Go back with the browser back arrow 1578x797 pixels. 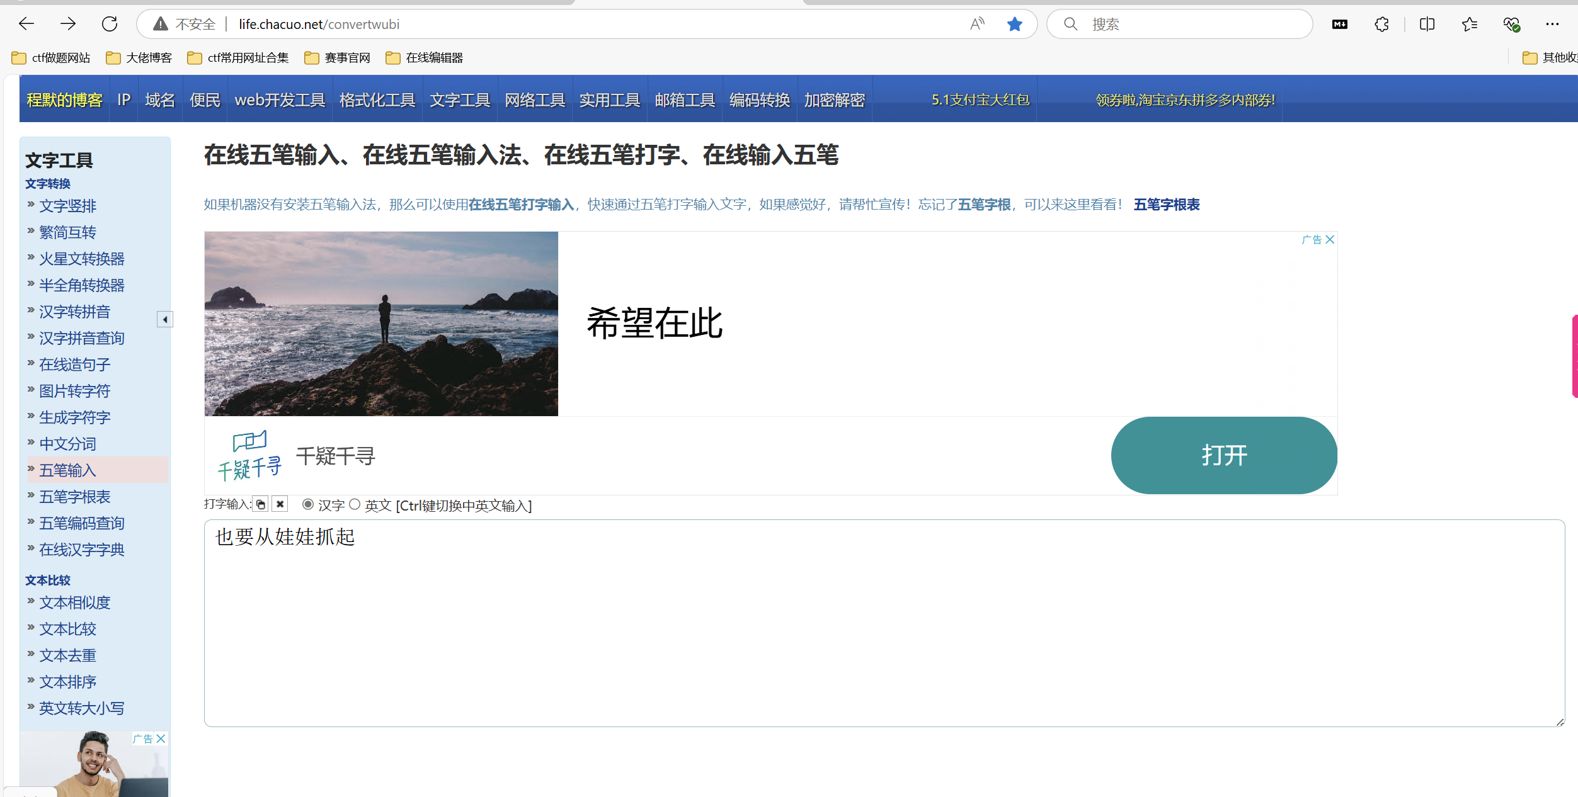(x=26, y=24)
